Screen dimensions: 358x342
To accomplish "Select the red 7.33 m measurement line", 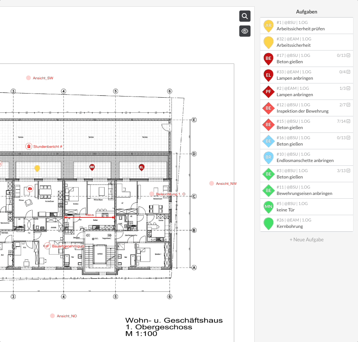I will pos(89,217).
